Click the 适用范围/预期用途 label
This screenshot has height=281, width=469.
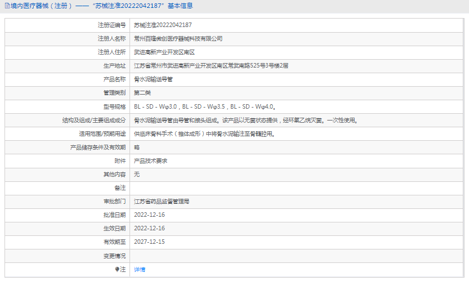(x=102, y=134)
